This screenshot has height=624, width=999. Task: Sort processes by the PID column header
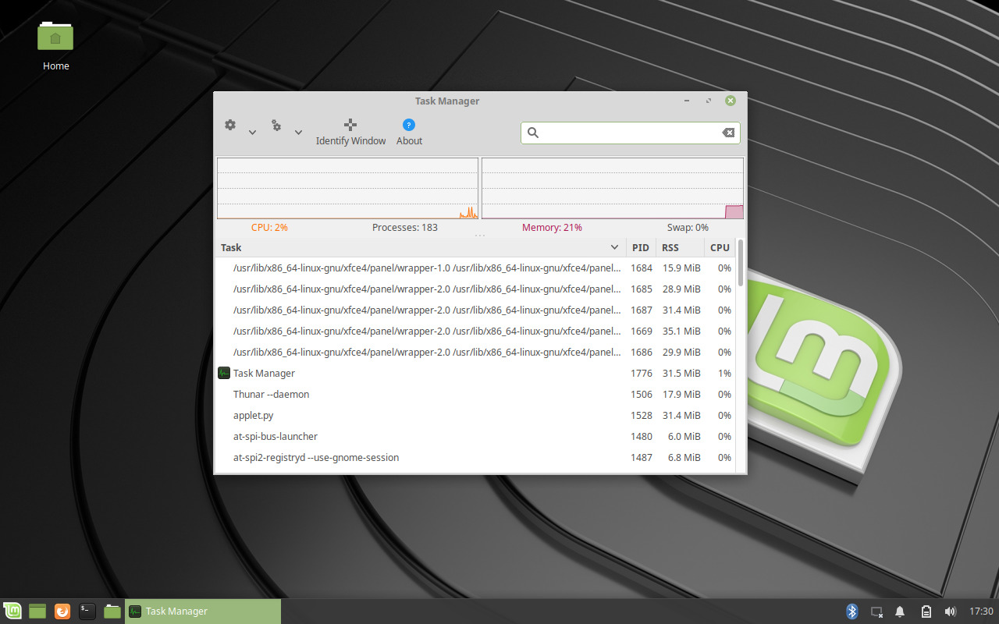[640, 246]
